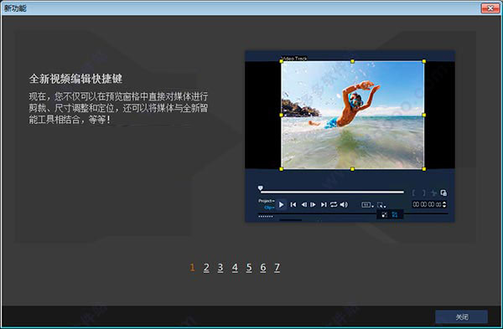Jump to end with End icon
503x329 pixels.
tap(324, 204)
